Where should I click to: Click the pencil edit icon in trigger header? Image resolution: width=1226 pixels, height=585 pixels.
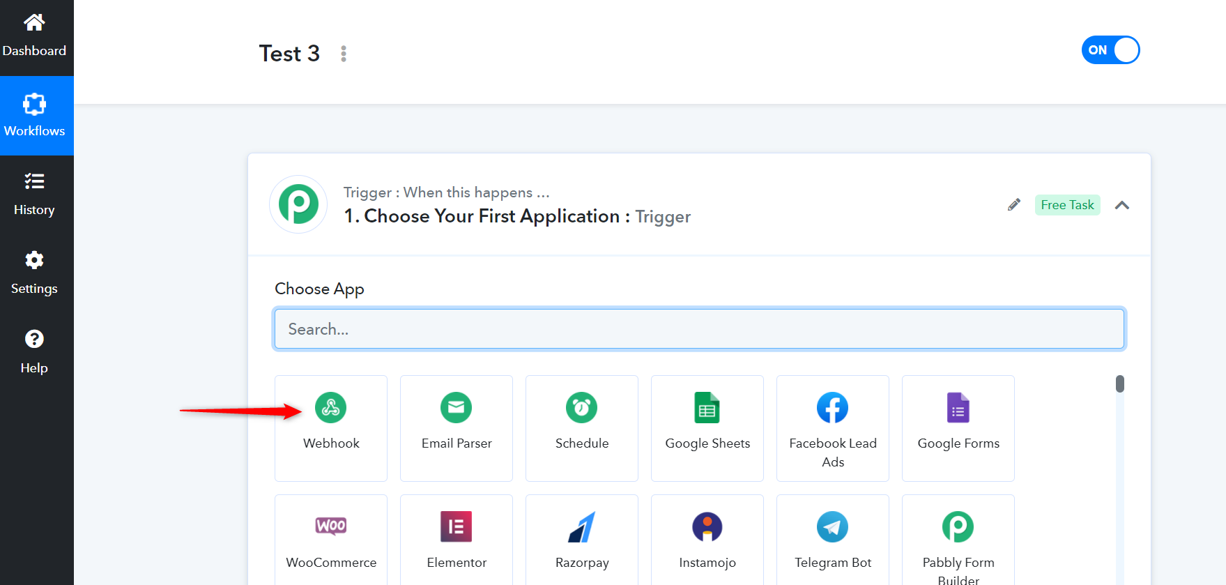[x=1014, y=205]
